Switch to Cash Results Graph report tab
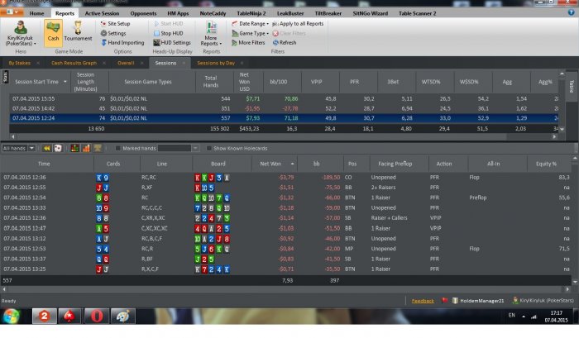Screen dimensions: 579x338 pyautogui.click(x=74, y=63)
